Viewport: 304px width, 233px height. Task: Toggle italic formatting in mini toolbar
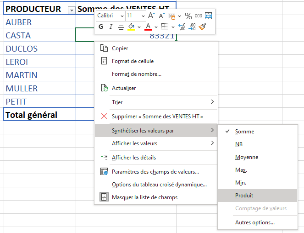coord(111,27)
